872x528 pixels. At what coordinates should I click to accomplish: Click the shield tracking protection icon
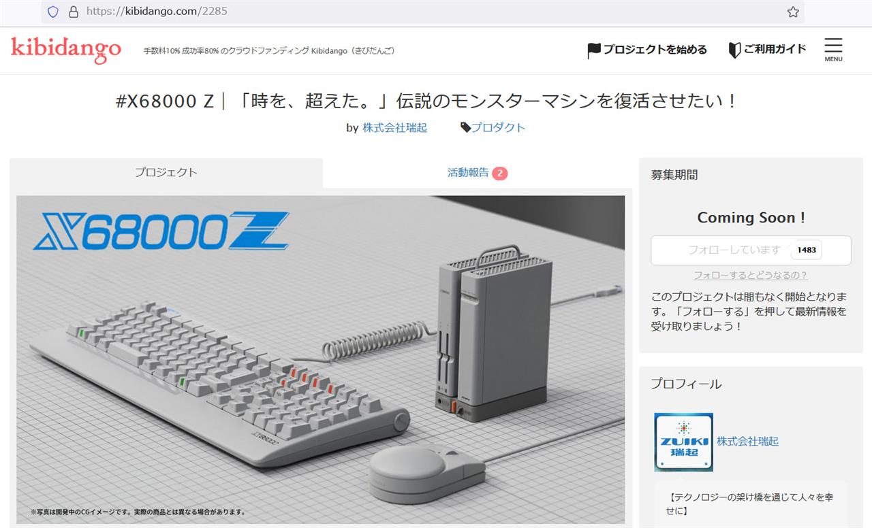pyautogui.click(x=53, y=12)
